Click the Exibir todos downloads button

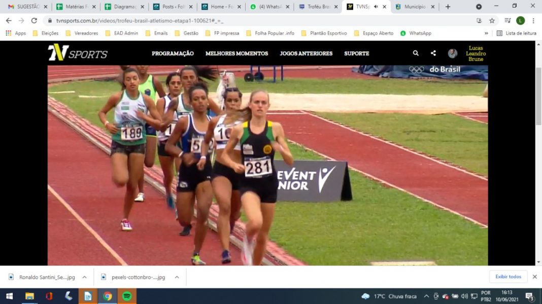508,277
